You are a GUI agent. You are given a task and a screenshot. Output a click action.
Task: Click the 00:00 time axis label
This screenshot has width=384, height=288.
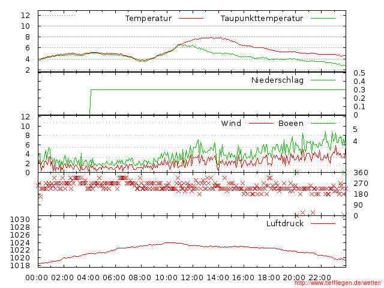coord(37,278)
